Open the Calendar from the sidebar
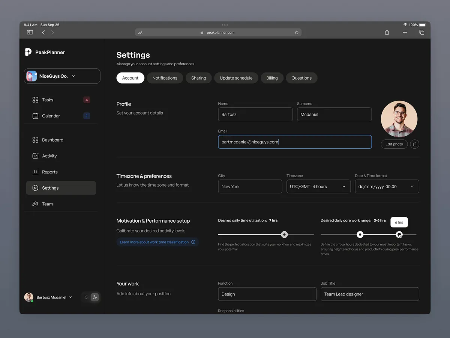This screenshot has height=338, width=450. coord(35,116)
